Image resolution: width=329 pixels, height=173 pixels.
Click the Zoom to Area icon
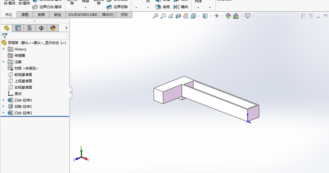pyautogui.click(x=163, y=16)
